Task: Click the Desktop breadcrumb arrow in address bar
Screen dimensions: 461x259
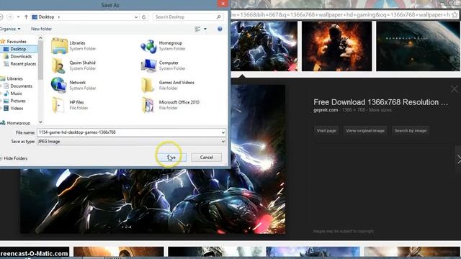Action: pos(59,17)
